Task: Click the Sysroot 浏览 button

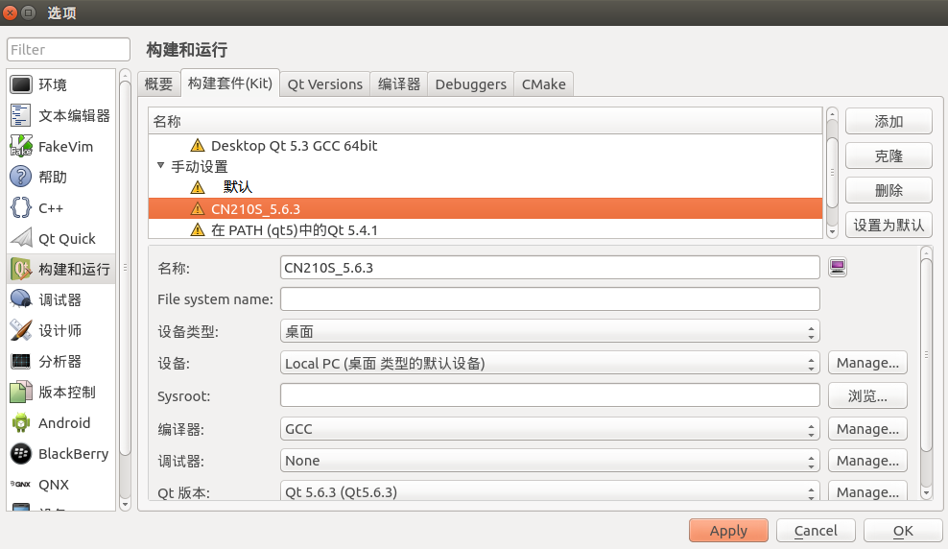Action: pyautogui.click(x=867, y=396)
